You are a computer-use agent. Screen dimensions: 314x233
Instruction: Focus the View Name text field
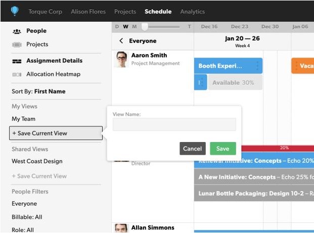174,124
